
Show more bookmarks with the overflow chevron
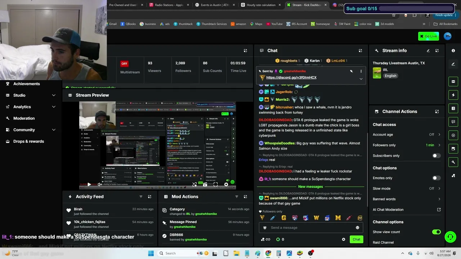pyautogui.click(x=424, y=24)
